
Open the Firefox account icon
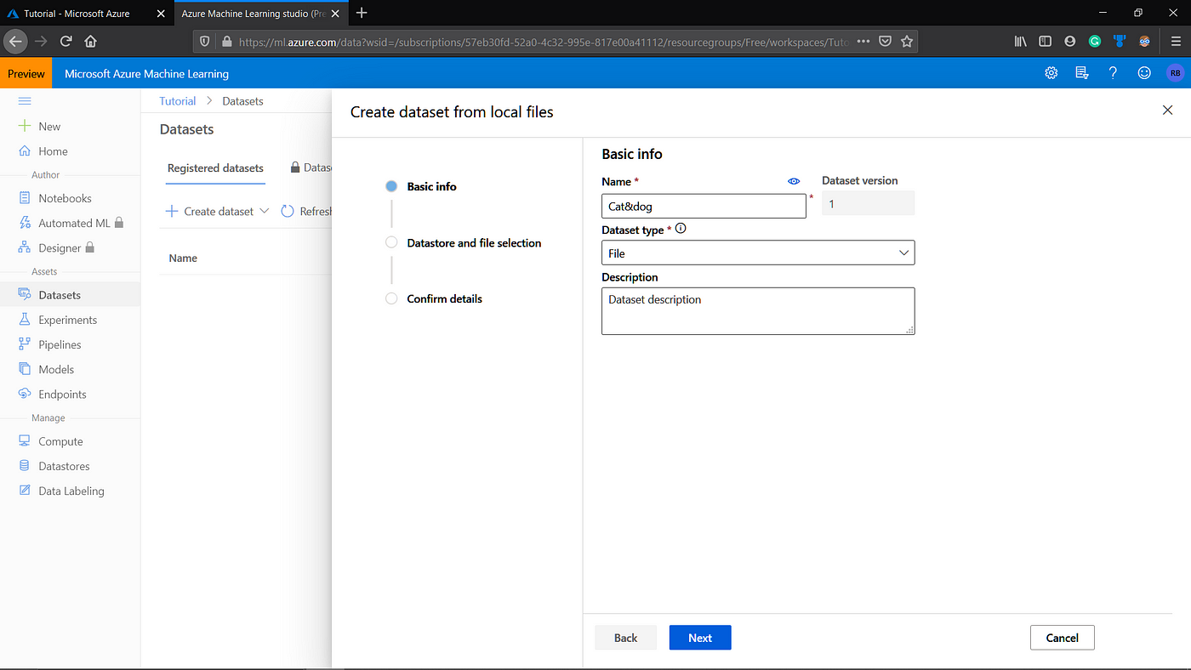1069,41
